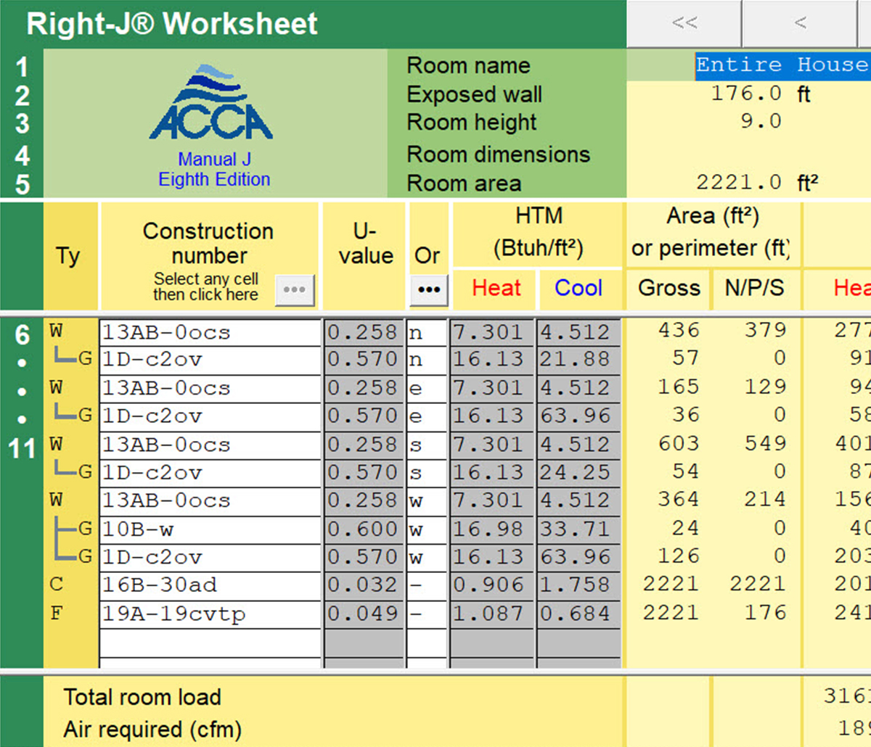Click the ACCA Manual J logo

212,105
